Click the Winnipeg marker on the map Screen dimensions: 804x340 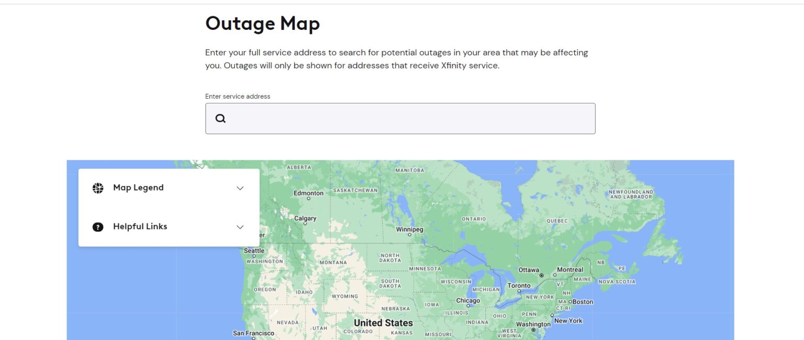[411, 233]
